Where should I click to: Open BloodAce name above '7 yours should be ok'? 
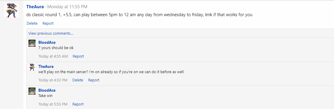click(x=47, y=42)
